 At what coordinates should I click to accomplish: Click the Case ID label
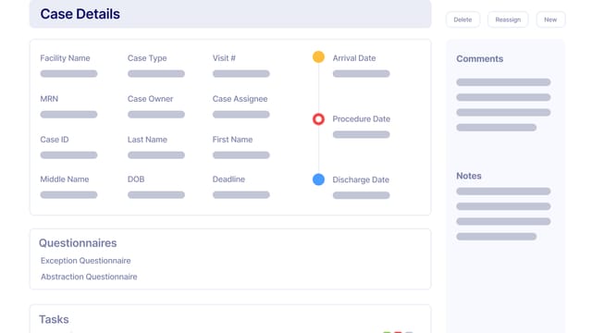(55, 140)
